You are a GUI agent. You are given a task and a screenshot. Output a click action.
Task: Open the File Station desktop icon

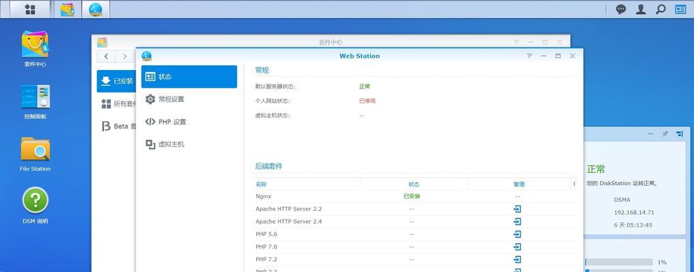(x=35, y=154)
